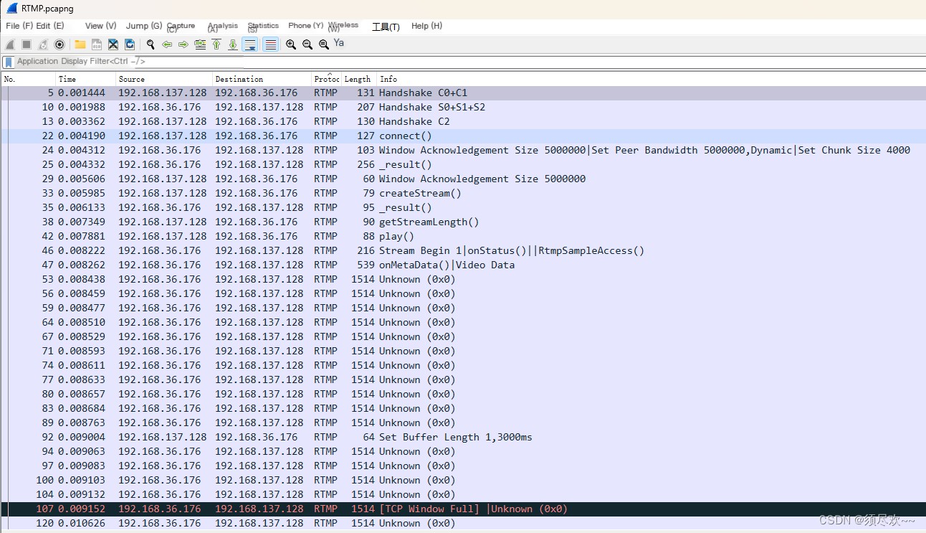This screenshot has height=533, width=926.
Task: Open the Analysis menu
Action: (222, 26)
